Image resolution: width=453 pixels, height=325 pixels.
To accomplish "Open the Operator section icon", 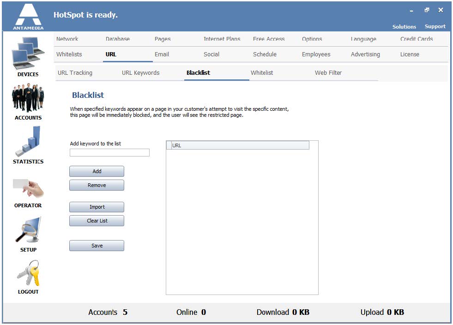I will [x=28, y=188].
